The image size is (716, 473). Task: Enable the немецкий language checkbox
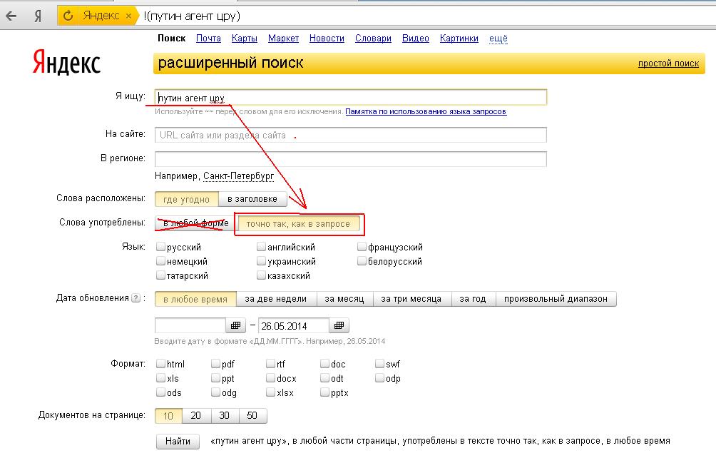pyautogui.click(x=160, y=261)
